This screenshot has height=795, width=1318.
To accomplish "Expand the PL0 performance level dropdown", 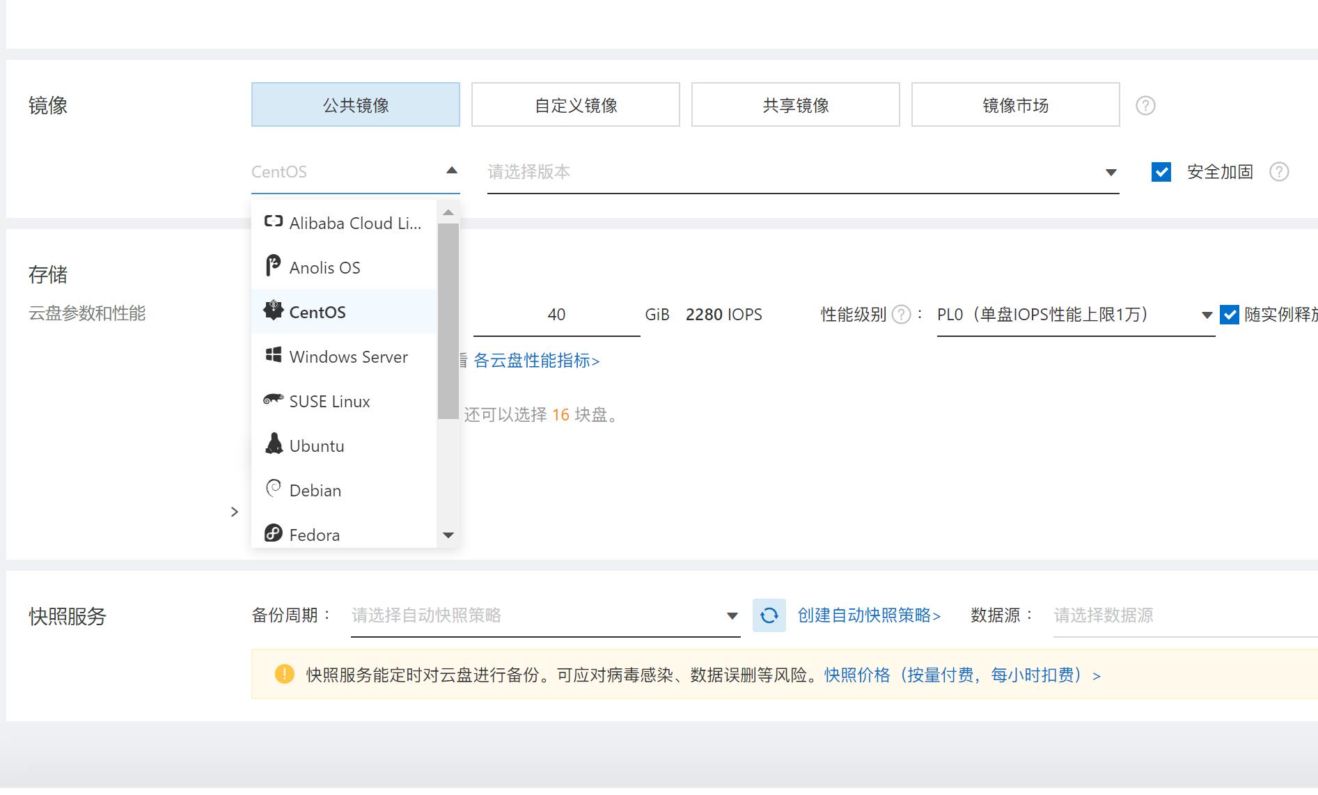I will click(1074, 315).
